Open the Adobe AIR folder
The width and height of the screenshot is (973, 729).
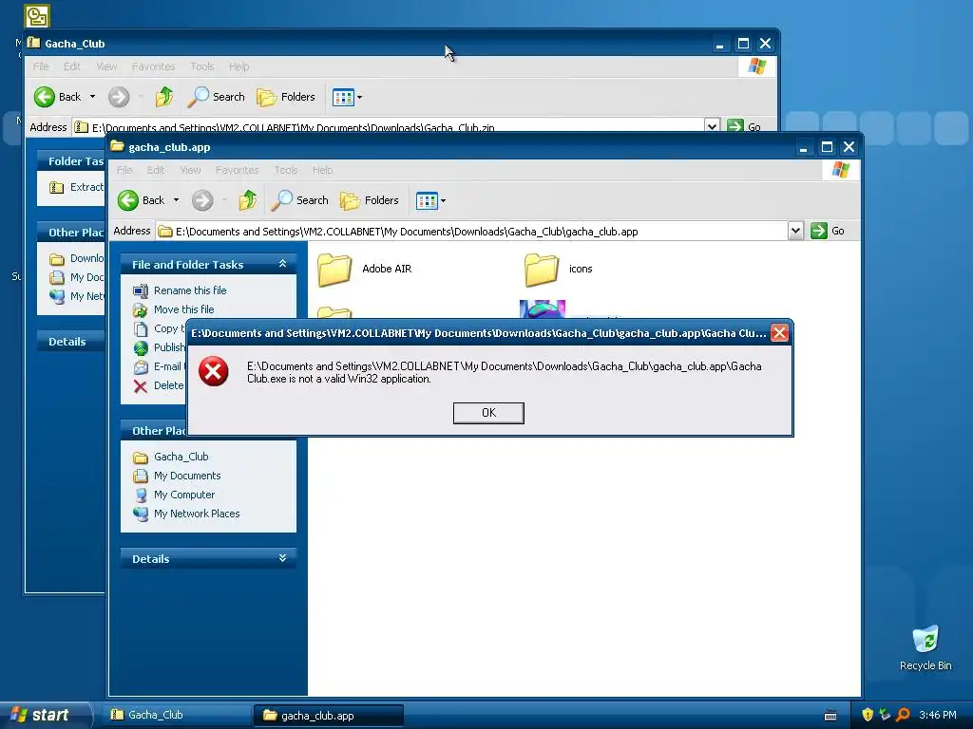(x=365, y=269)
